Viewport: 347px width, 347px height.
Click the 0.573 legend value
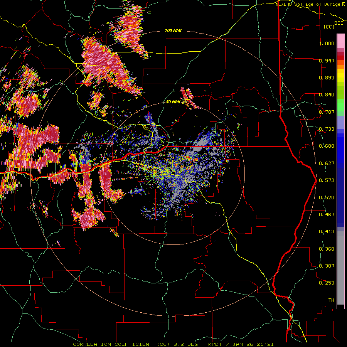[x=327, y=180]
